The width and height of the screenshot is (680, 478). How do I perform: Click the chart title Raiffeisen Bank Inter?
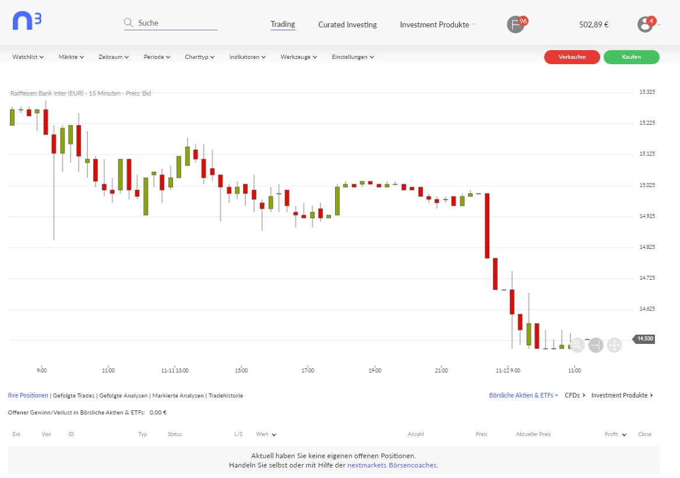tap(80, 93)
